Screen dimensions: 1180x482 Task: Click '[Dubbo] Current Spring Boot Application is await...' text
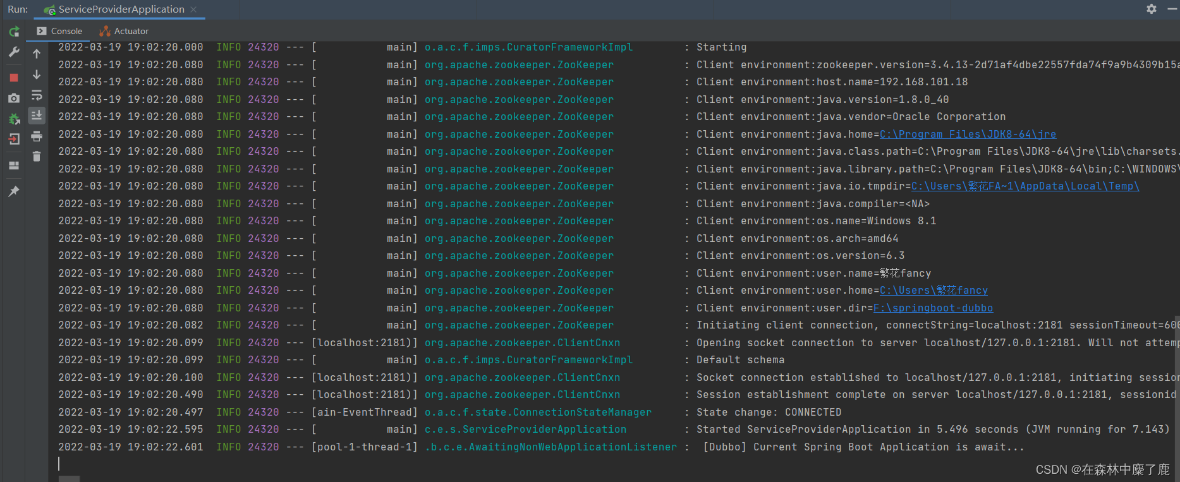863,447
